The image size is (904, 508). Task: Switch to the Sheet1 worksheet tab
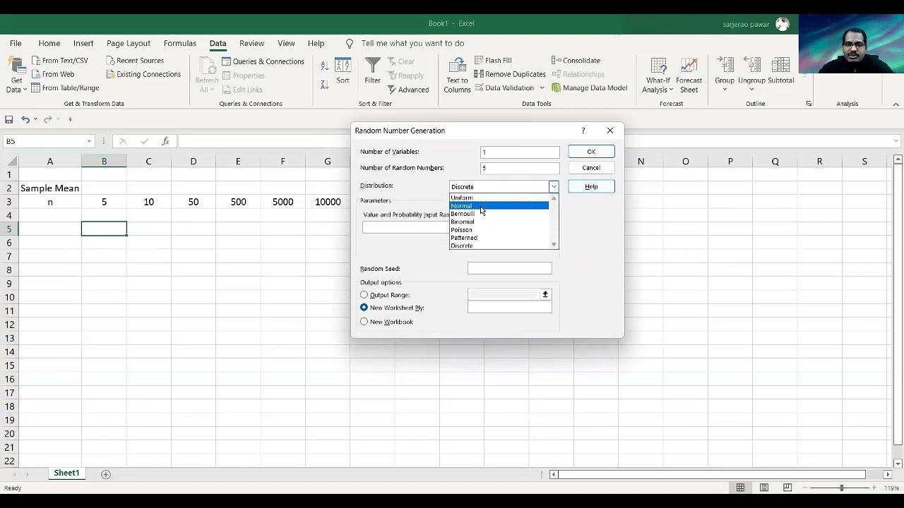[66, 473]
